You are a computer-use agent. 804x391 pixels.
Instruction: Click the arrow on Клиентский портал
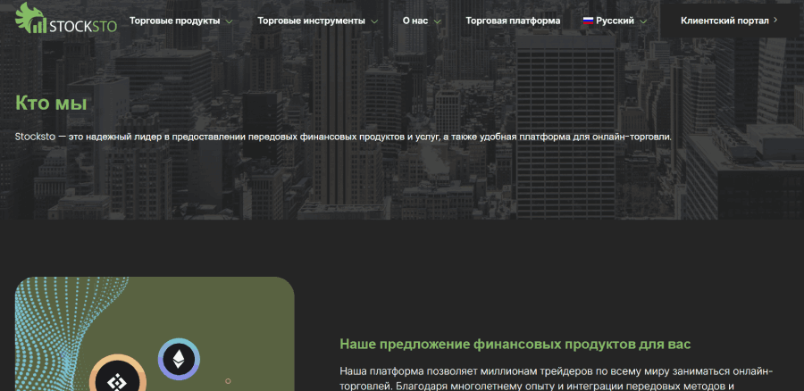click(x=775, y=21)
